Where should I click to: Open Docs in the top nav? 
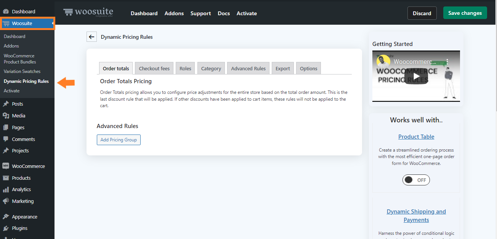(x=224, y=13)
